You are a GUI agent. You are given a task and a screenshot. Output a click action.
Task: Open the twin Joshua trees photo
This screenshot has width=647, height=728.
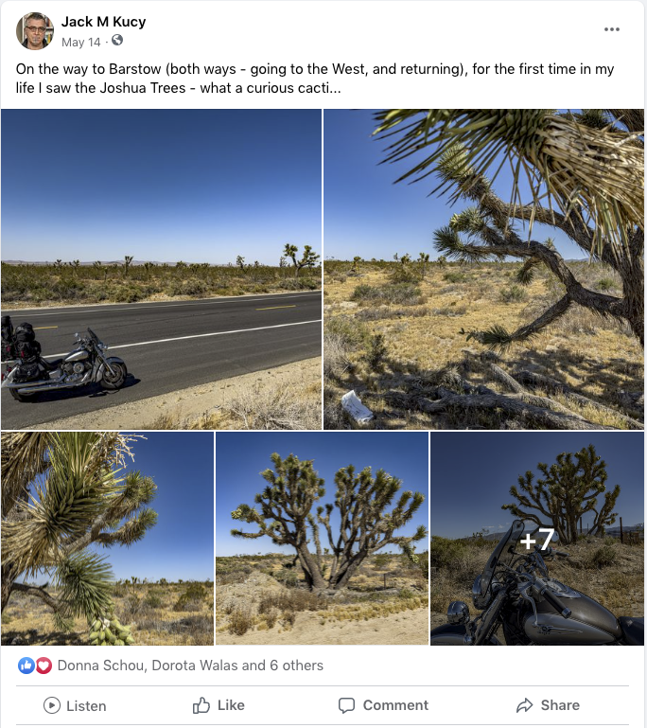pos(322,539)
